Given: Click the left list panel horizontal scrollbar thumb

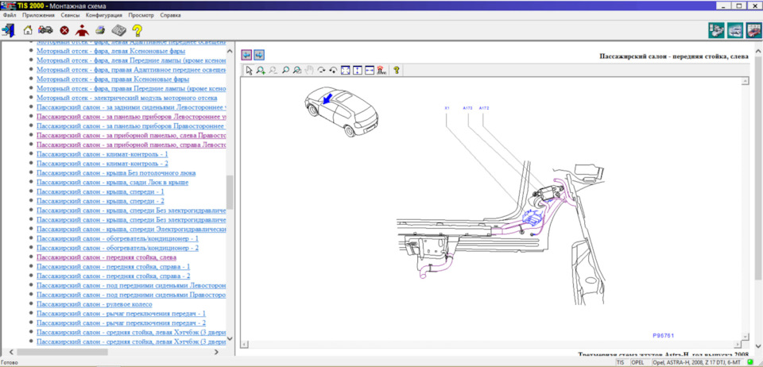Looking at the screenshot, I should coord(62,351).
